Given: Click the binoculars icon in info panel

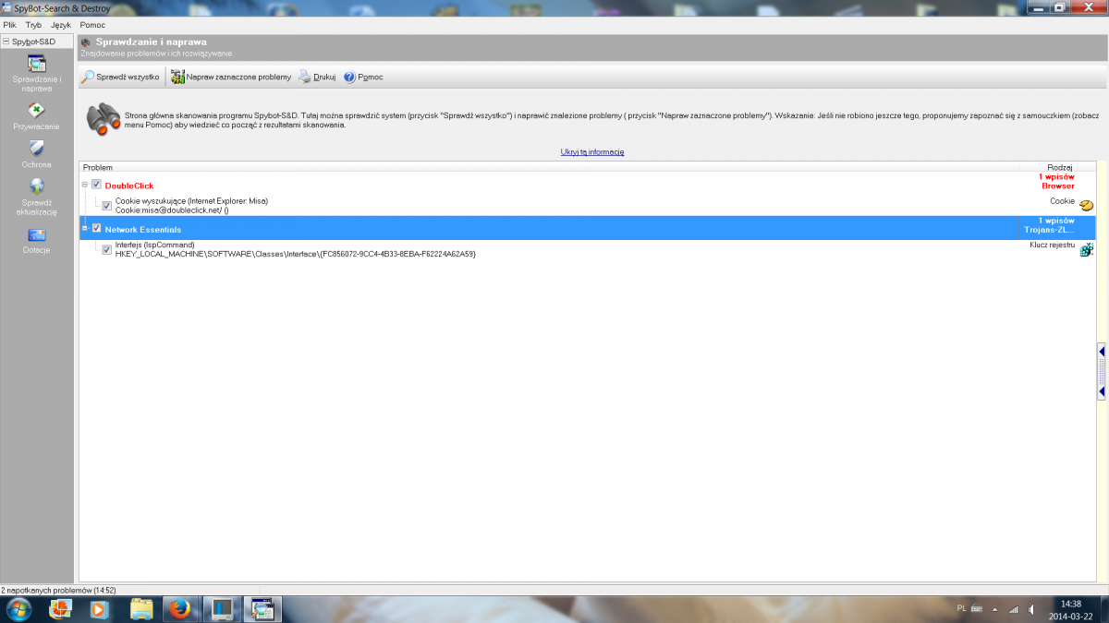Looking at the screenshot, I should [103, 120].
